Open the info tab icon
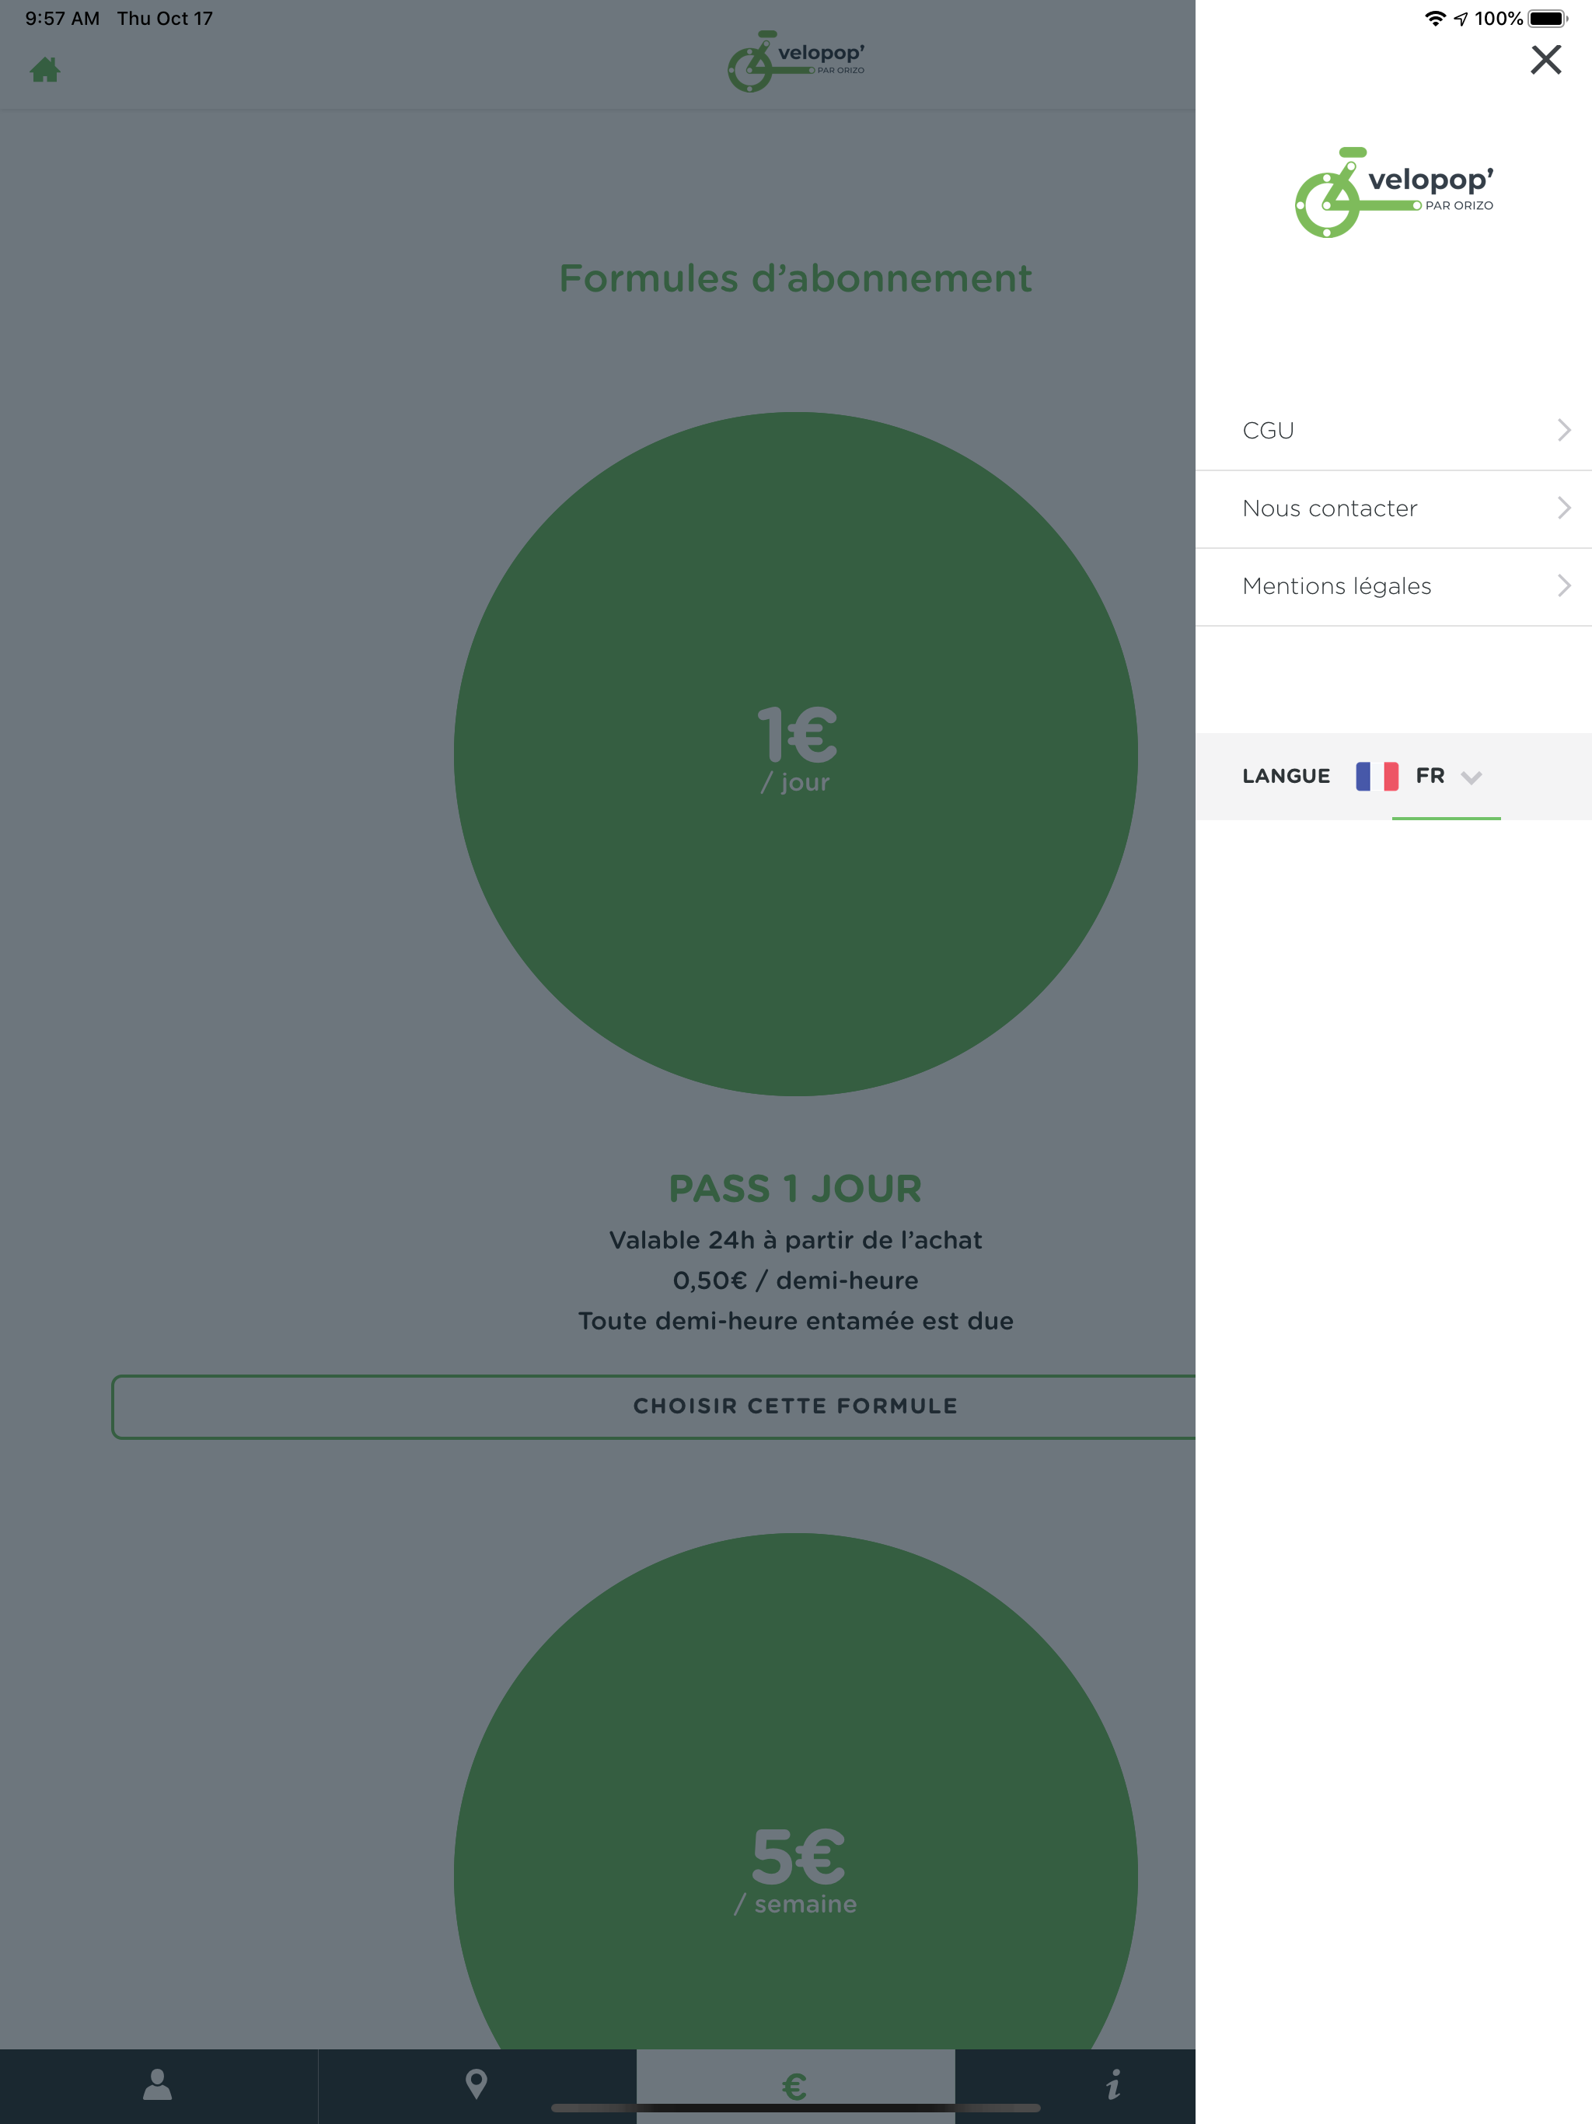This screenshot has width=1592, height=2124. (x=1114, y=2084)
